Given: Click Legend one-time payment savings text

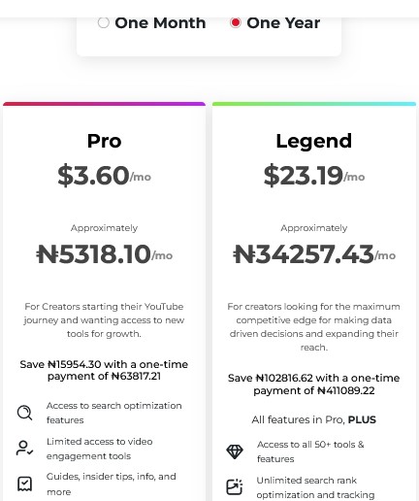Looking at the screenshot, I should (x=314, y=384).
